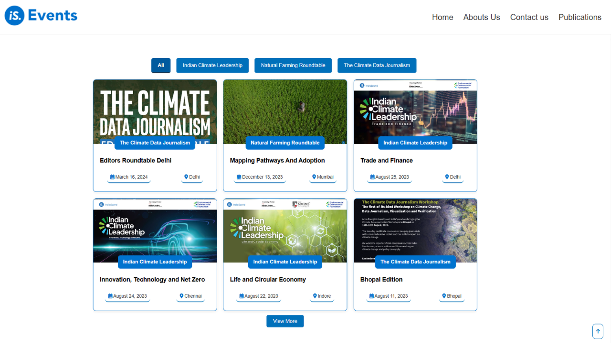Click location pin icon on the Trade and Finance card
The image size is (611, 343).
pos(447,177)
